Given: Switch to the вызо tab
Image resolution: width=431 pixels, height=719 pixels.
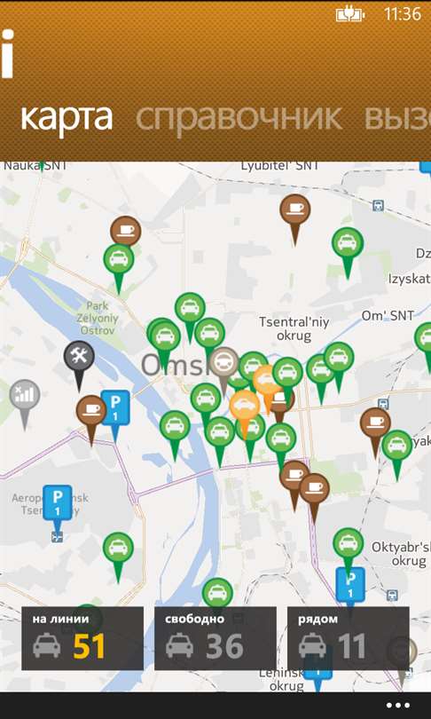Looking at the screenshot, I should [397, 117].
